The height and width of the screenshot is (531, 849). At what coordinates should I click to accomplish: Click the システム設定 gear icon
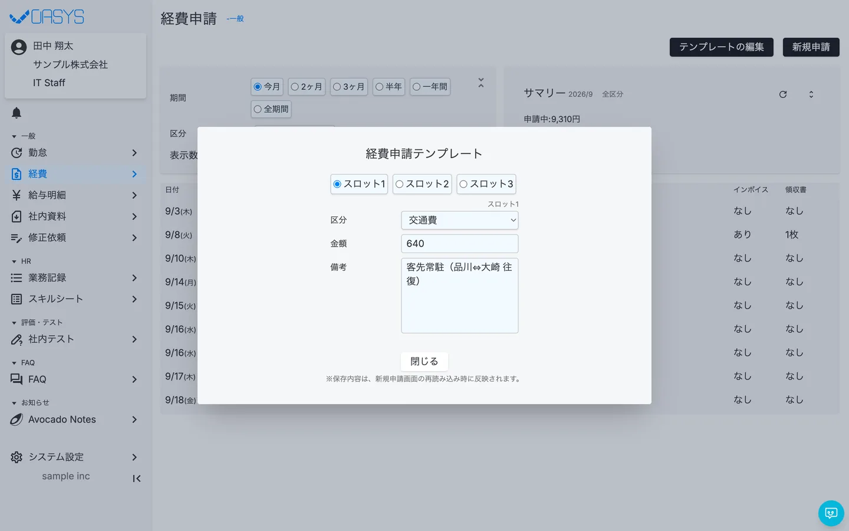pos(17,457)
